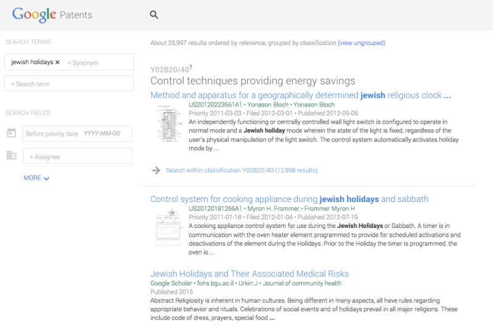Click the arrow icon beside Search within classification
This screenshot has width=493, height=329.
click(156, 170)
